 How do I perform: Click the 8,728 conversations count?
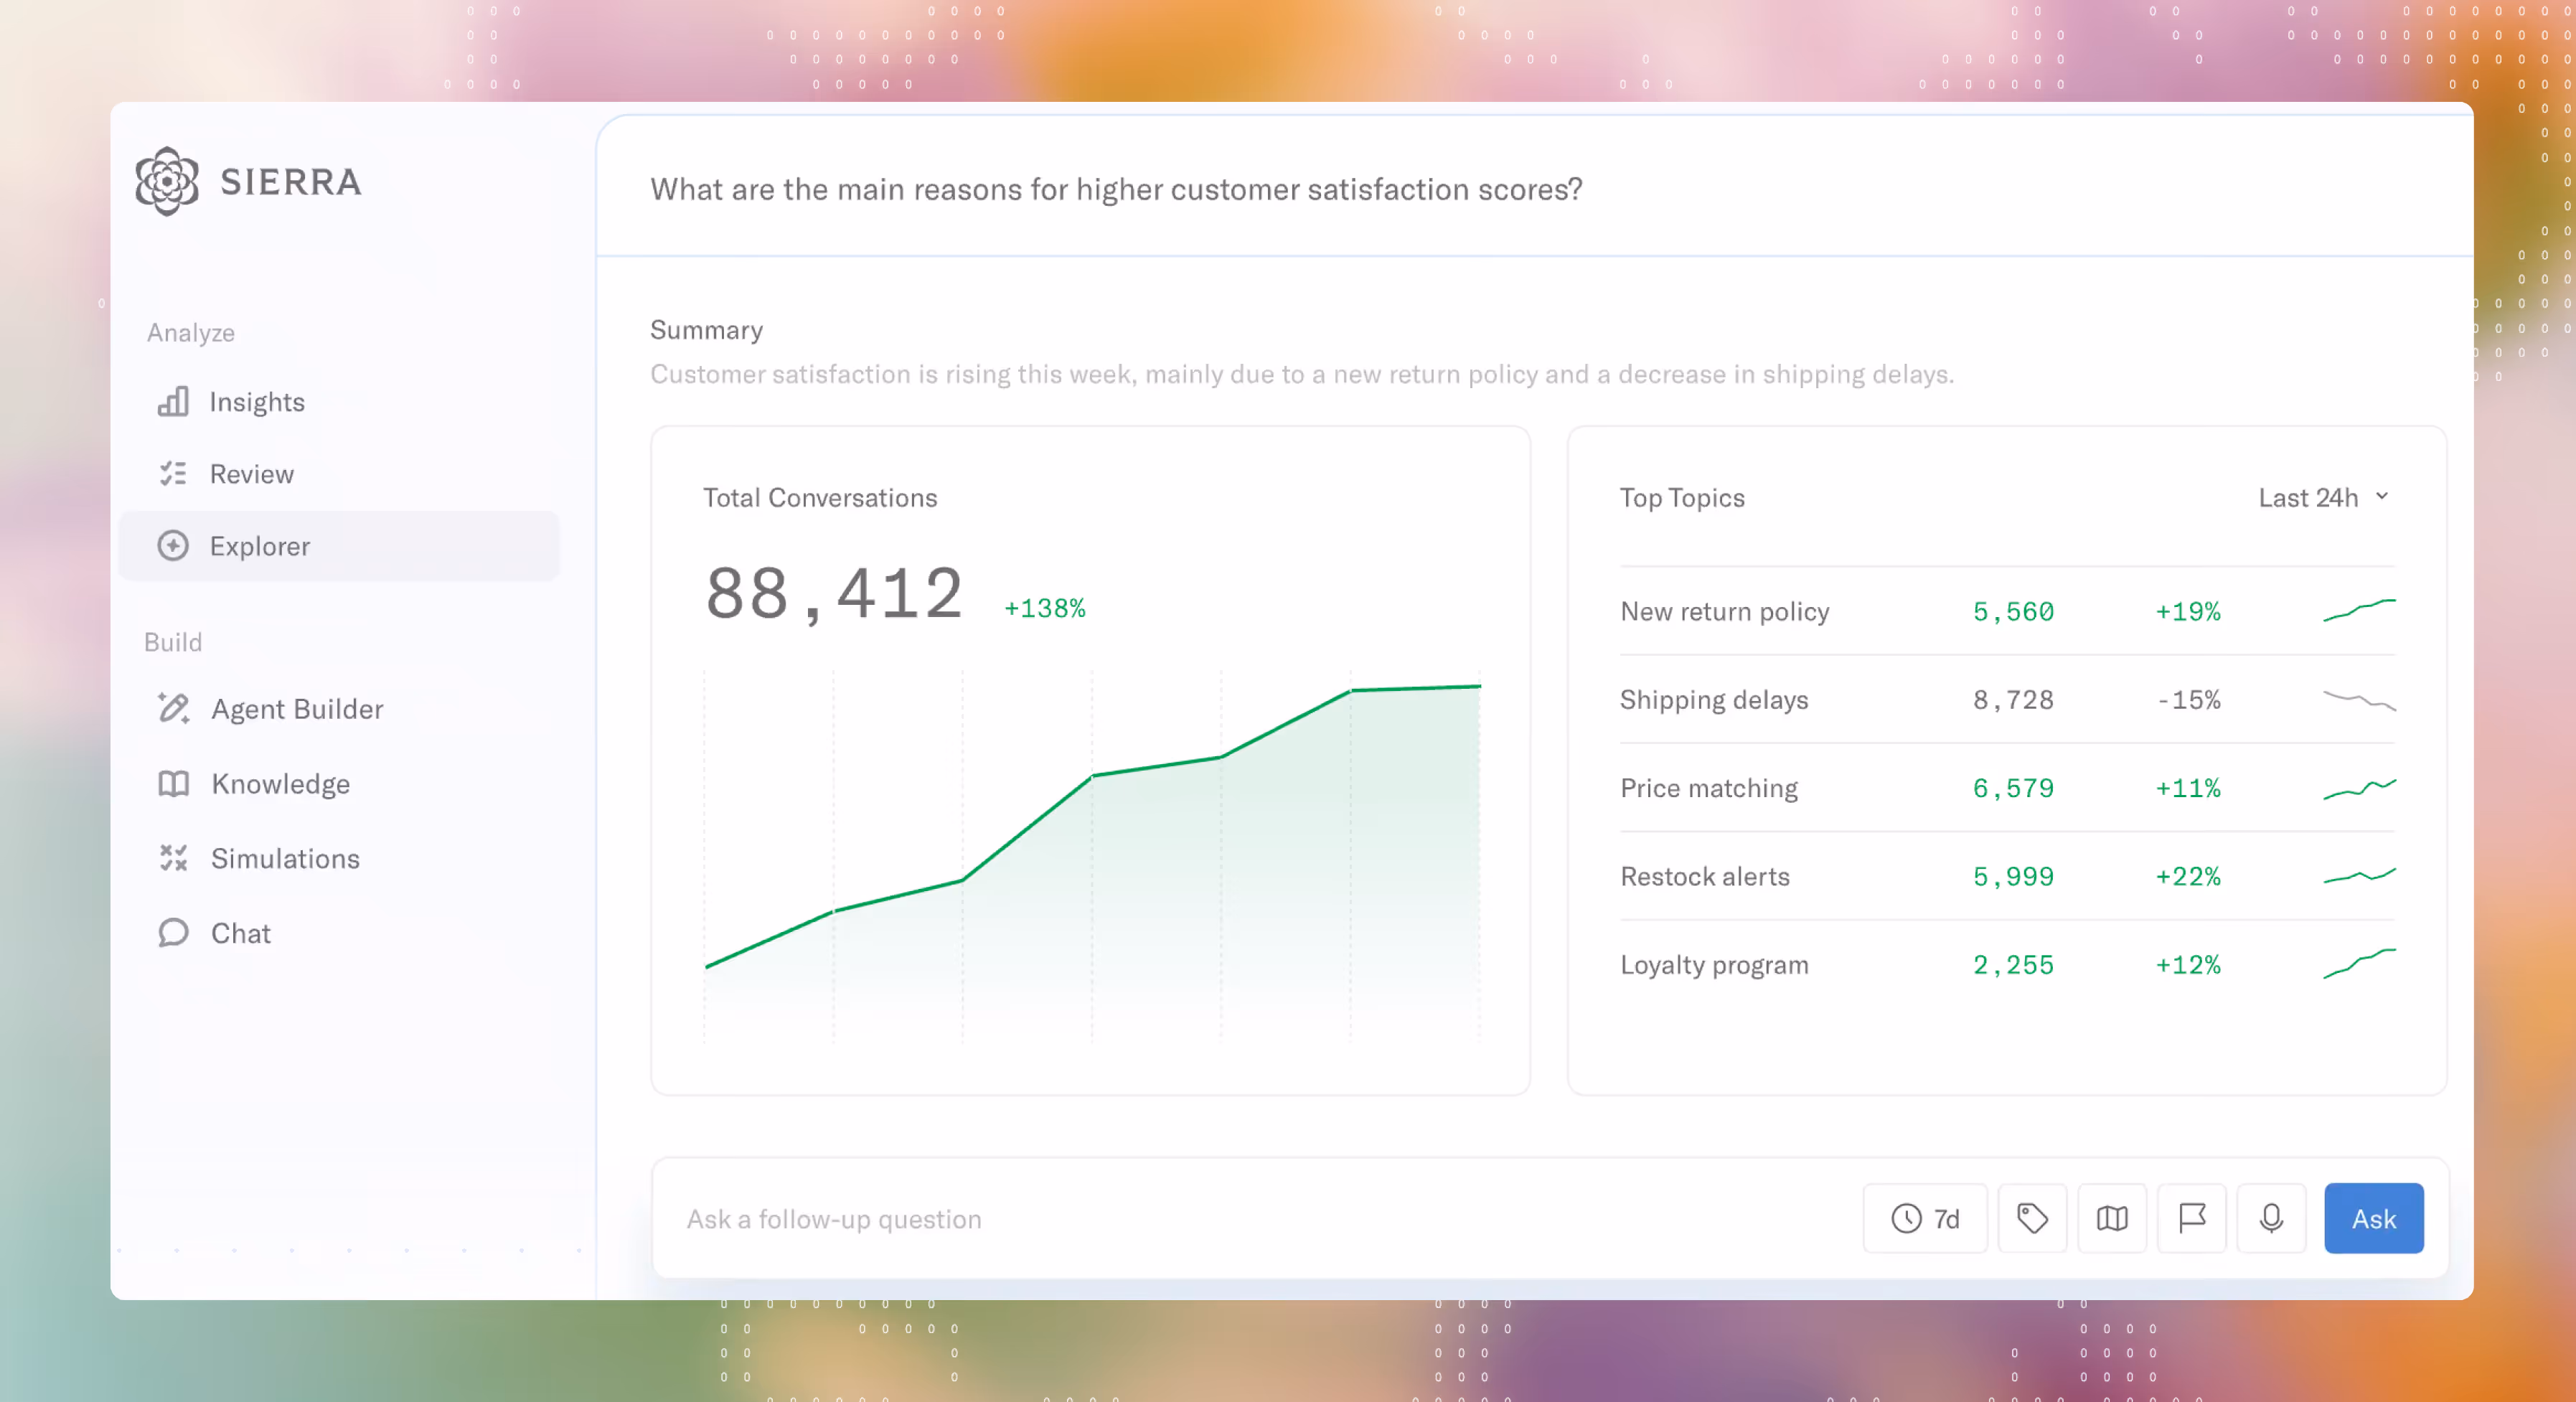coord(2013,699)
